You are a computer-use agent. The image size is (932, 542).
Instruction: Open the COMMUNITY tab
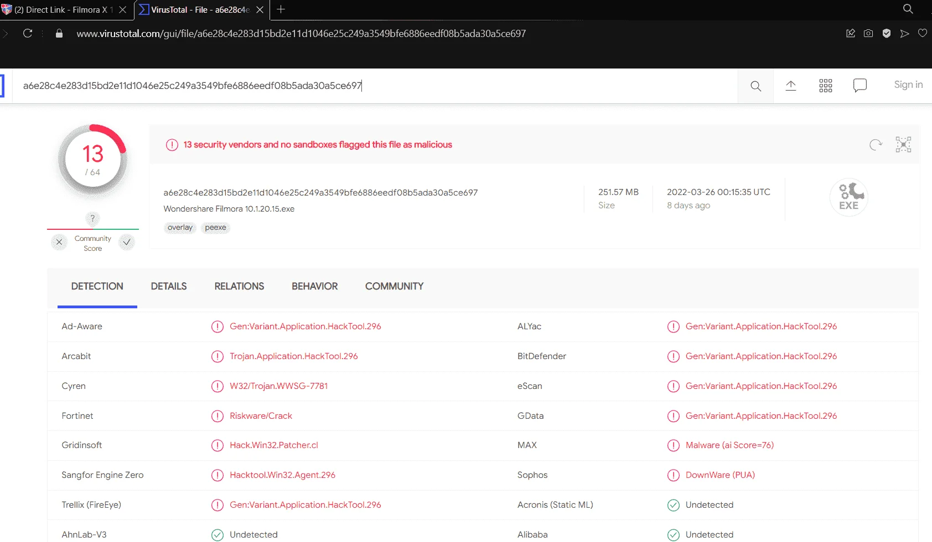395,286
